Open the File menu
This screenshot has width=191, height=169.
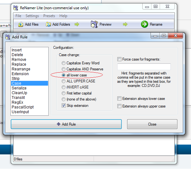click(18, 16)
